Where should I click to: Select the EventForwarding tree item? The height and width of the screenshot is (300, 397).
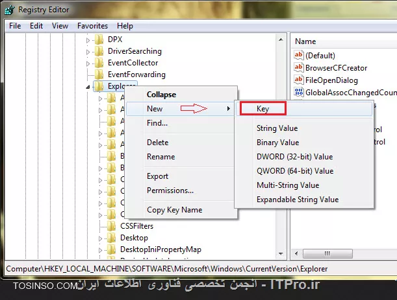(136, 75)
